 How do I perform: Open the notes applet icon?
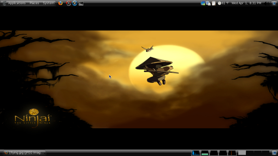[214, 3]
